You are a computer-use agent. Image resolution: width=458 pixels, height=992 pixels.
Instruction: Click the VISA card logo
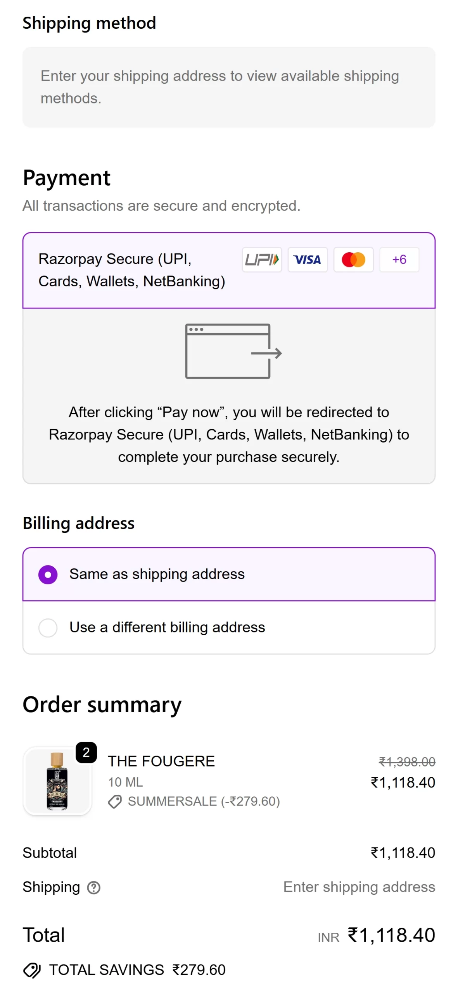click(307, 260)
